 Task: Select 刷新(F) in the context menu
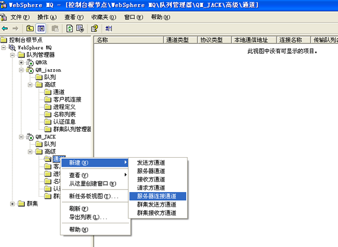tap(95, 209)
